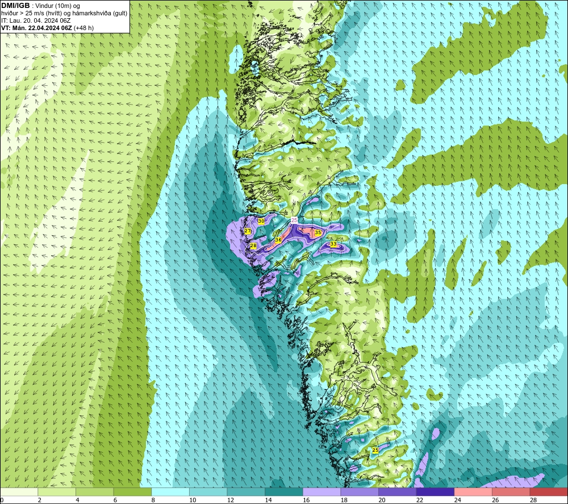Select the 8–10 m/s light cyan legend swatch
Viewport: 568px width, 504px height.
click(x=170, y=492)
